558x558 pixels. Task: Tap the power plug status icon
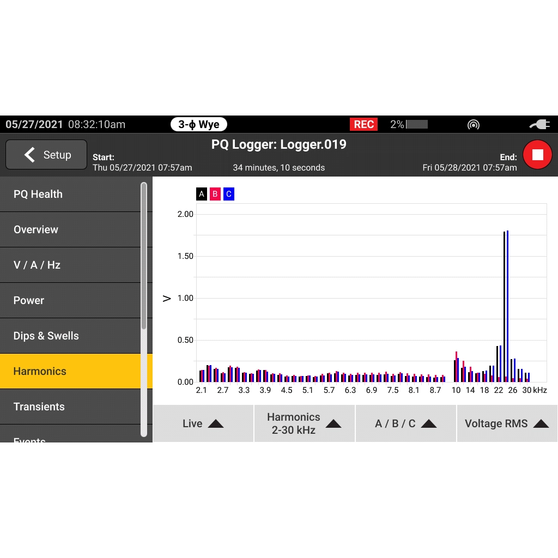(539, 125)
